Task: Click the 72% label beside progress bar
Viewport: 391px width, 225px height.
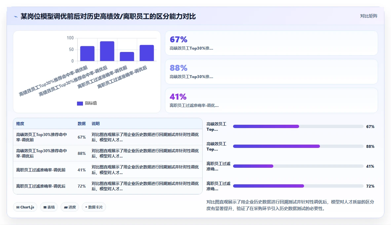Action: (x=370, y=186)
